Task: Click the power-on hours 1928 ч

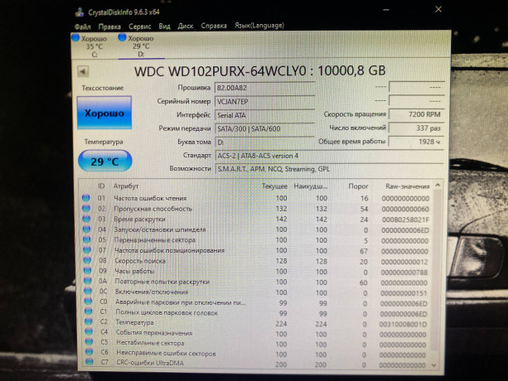Action: tap(416, 142)
